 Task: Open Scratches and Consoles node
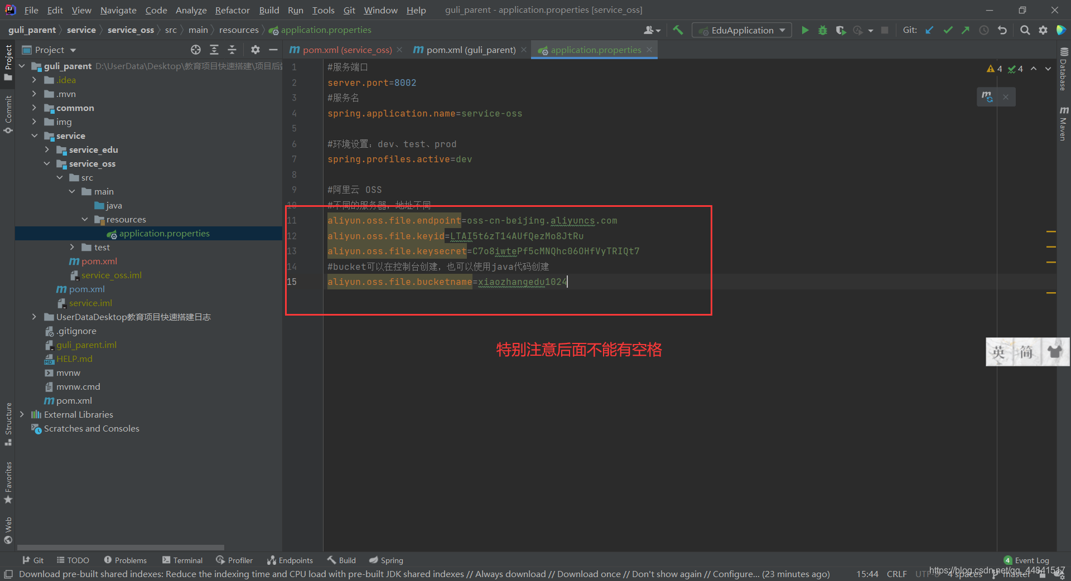[x=91, y=428]
